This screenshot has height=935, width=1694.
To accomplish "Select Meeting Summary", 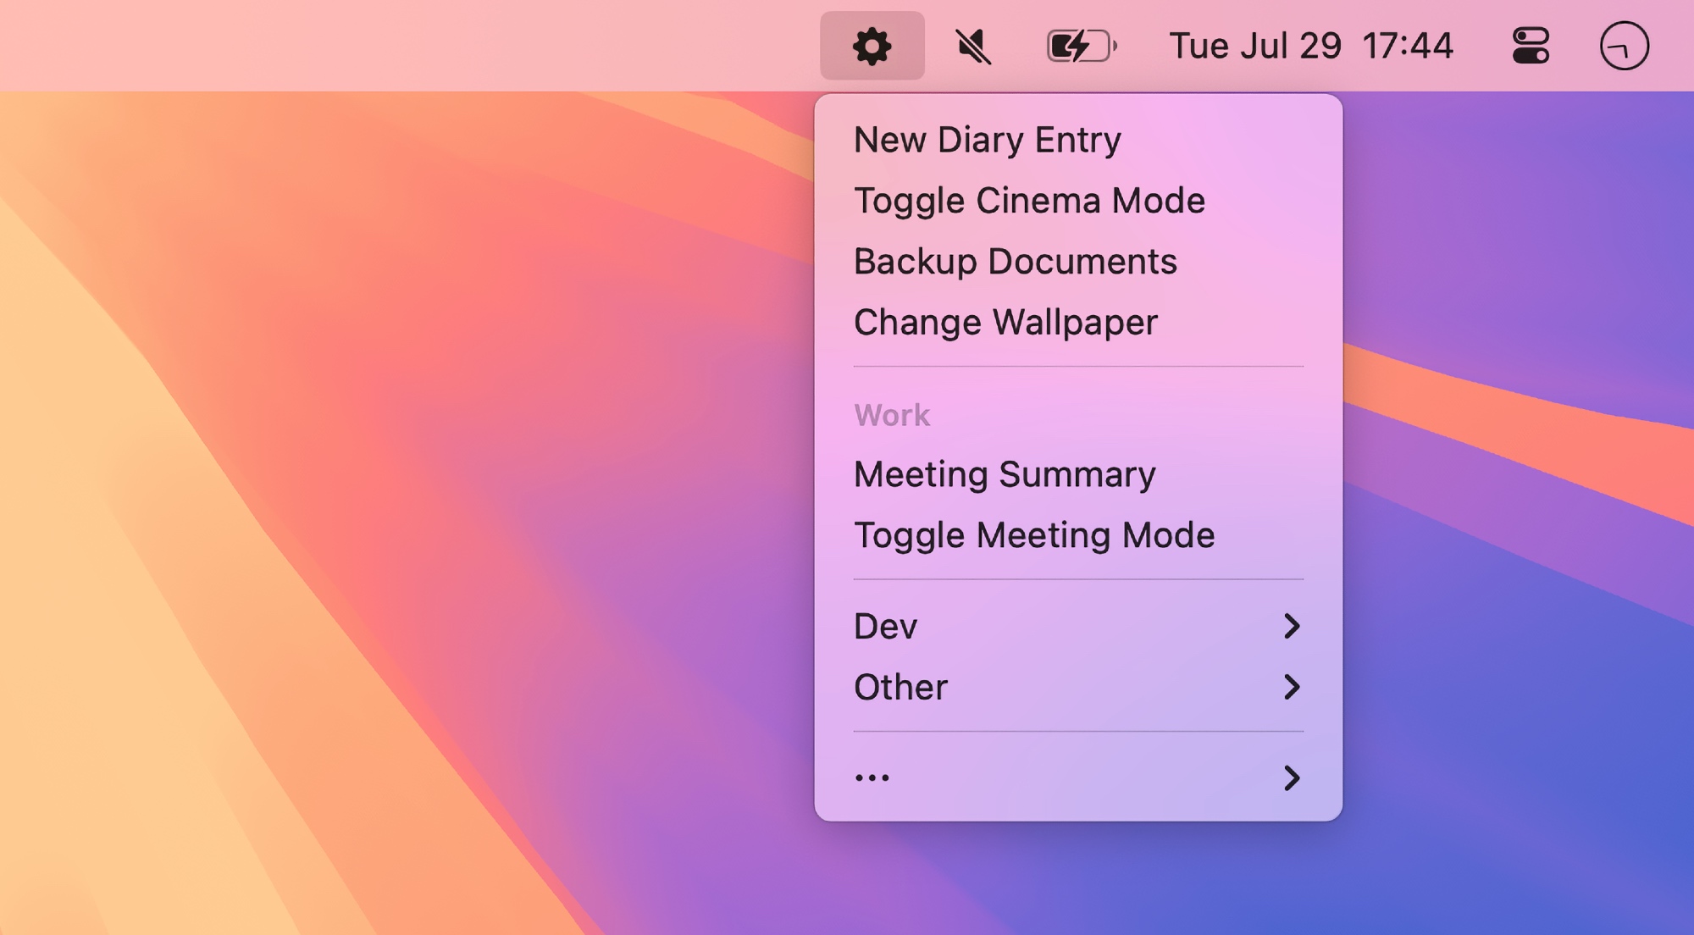I will (1005, 474).
